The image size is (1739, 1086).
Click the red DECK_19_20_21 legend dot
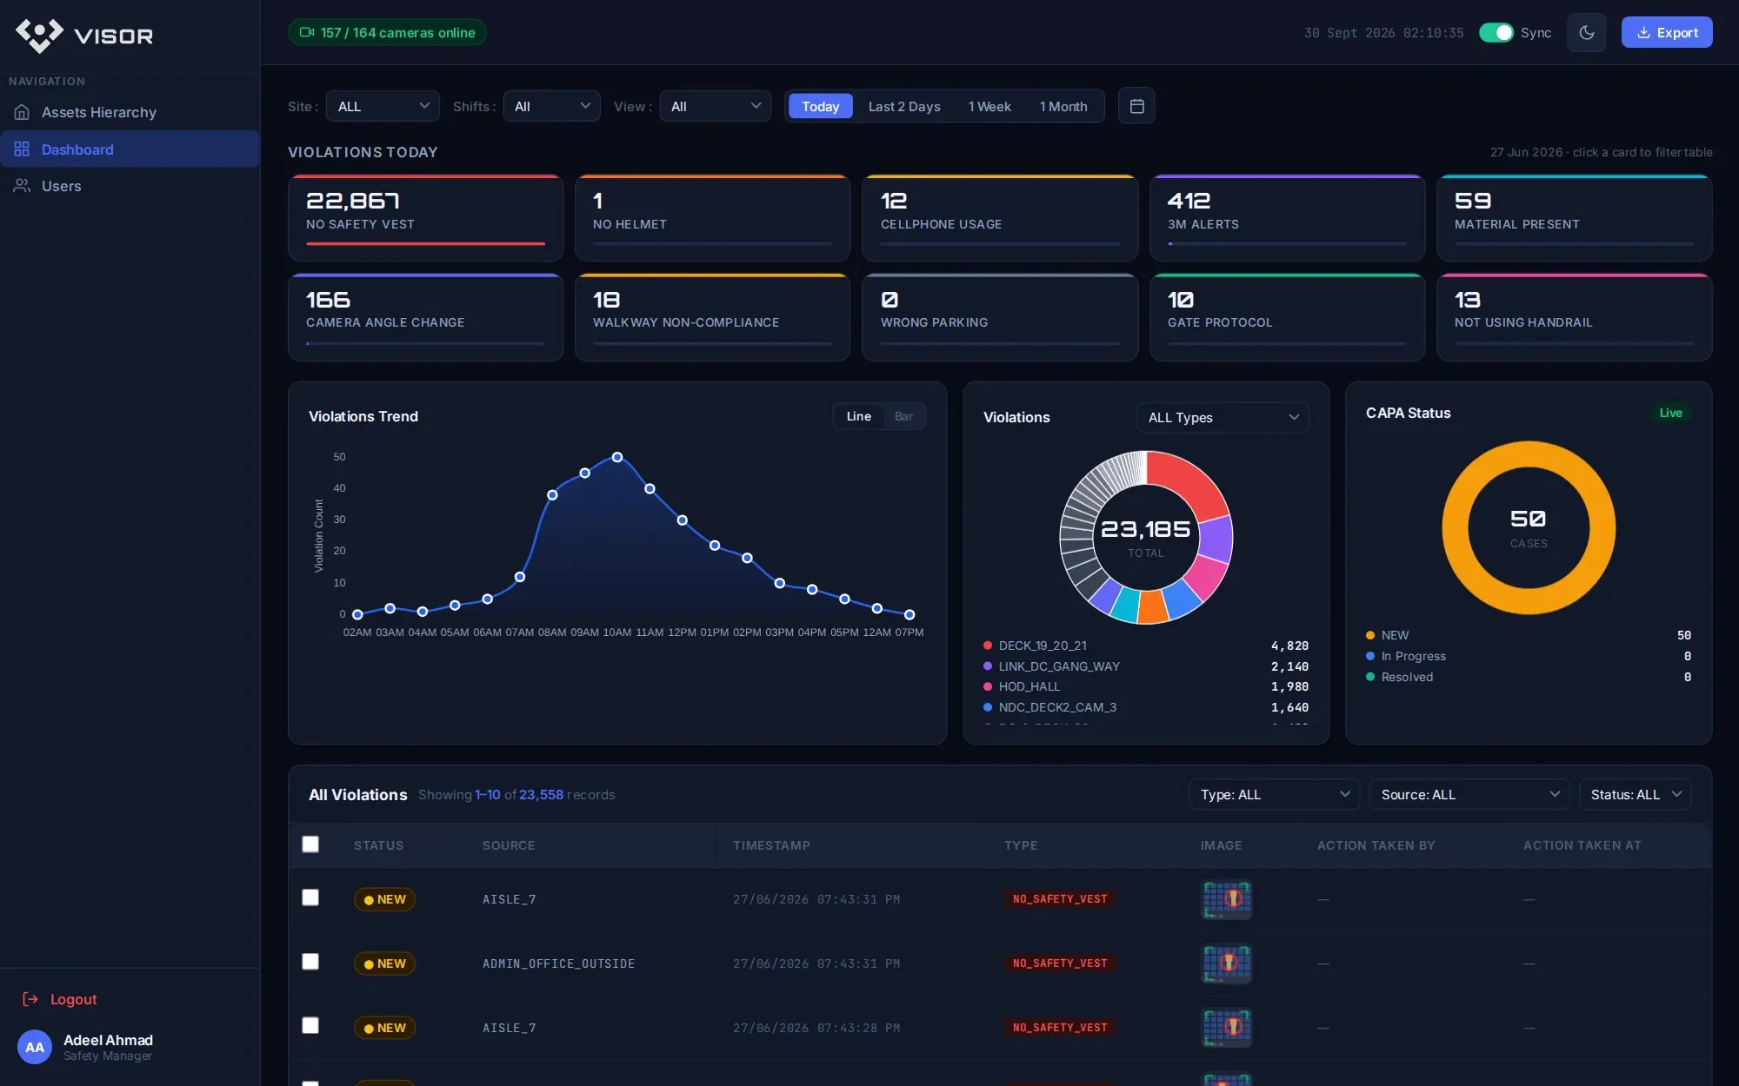[x=988, y=646]
